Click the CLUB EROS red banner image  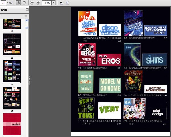109,60
